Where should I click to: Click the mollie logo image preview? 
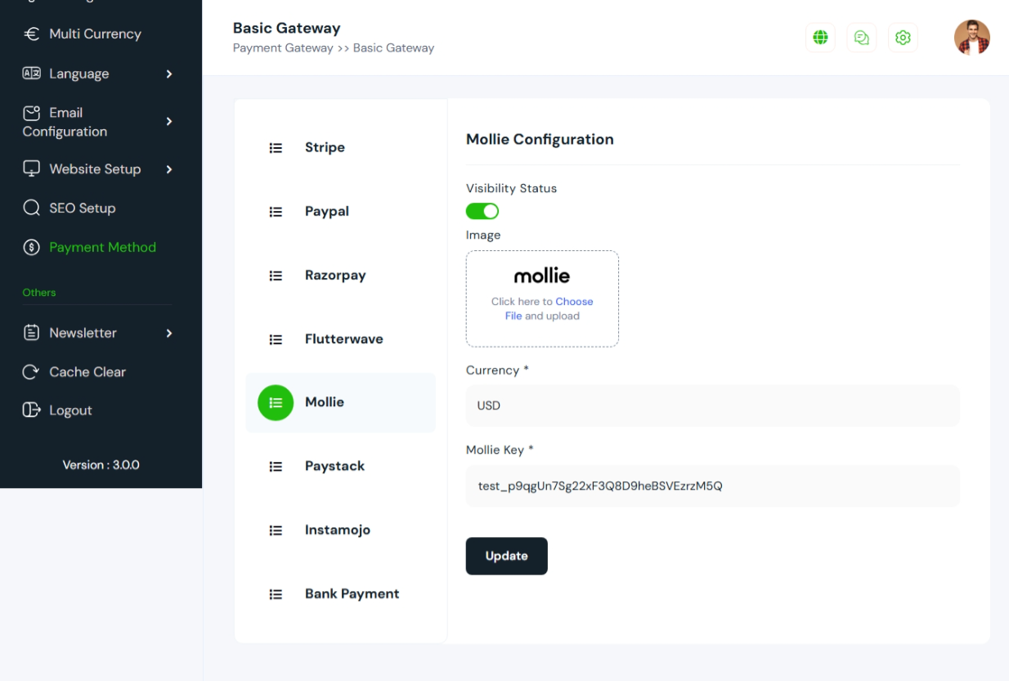[x=542, y=276]
